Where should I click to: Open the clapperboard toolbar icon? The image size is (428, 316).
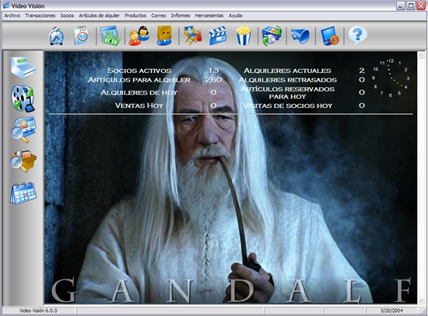point(218,36)
